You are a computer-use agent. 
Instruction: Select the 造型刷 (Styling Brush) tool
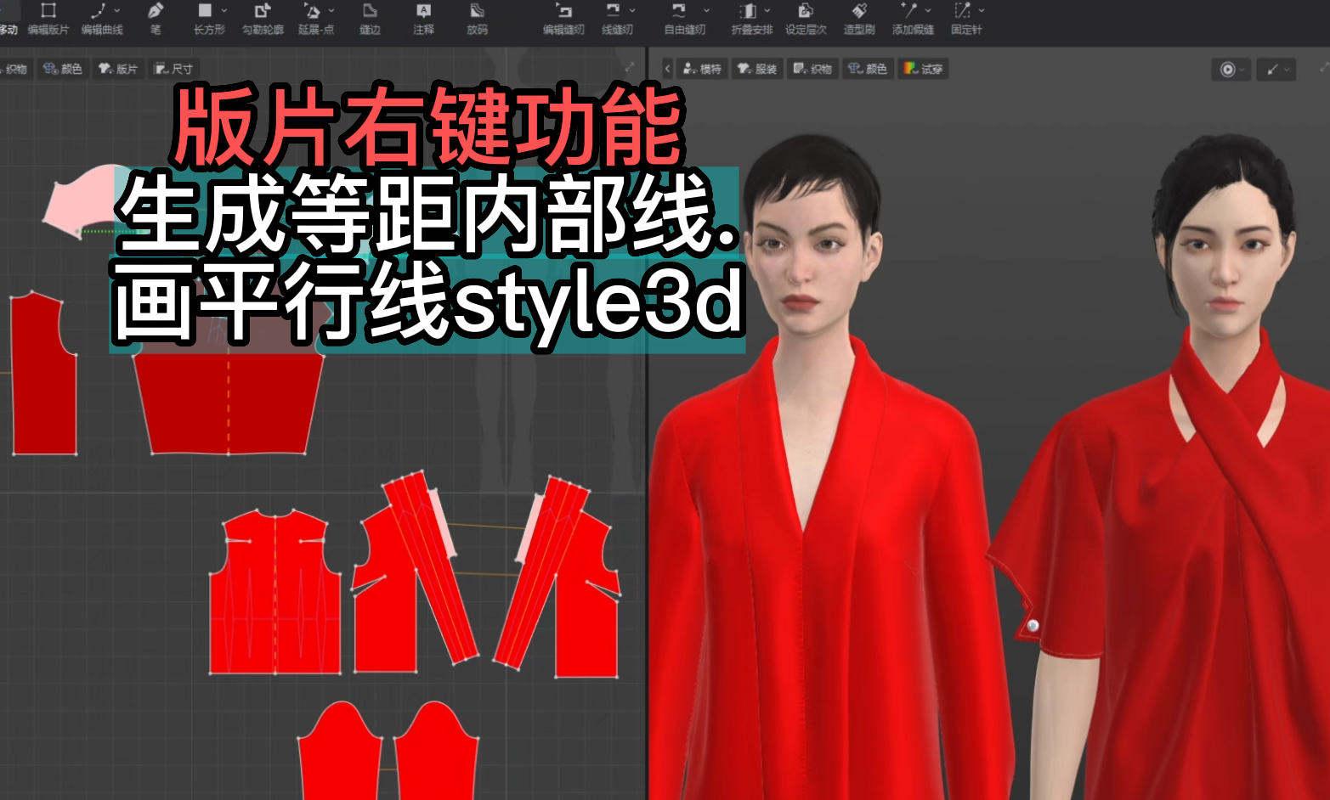(x=859, y=19)
